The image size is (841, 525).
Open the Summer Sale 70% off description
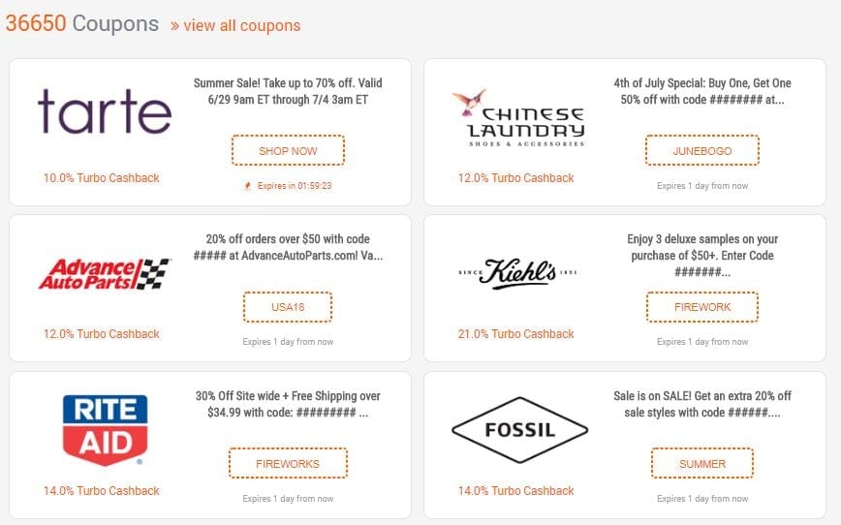(288, 91)
